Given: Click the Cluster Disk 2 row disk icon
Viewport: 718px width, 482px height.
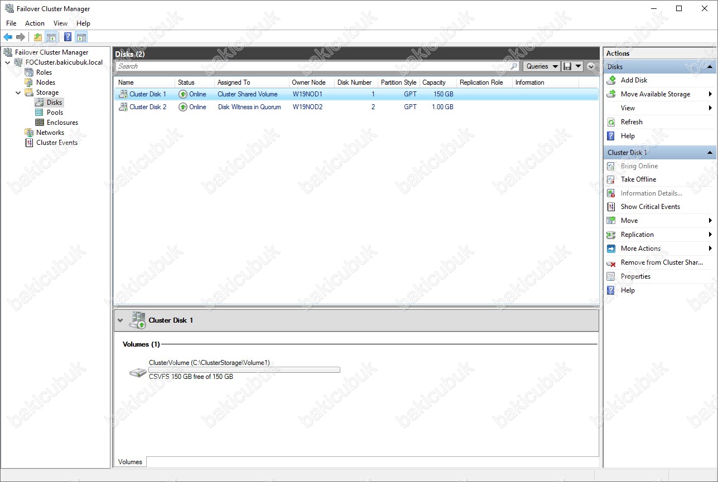Looking at the screenshot, I should 123,107.
